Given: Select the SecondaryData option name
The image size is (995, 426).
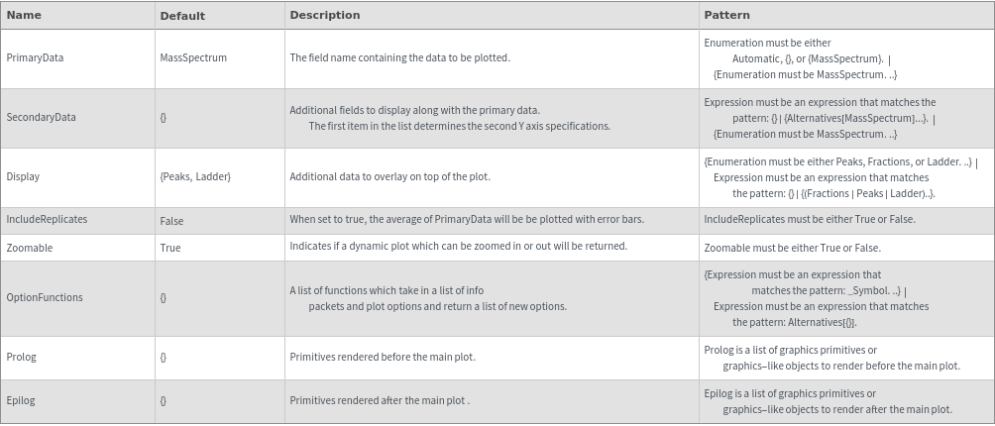Looking at the screenshot, I should (x=41, y=117).
